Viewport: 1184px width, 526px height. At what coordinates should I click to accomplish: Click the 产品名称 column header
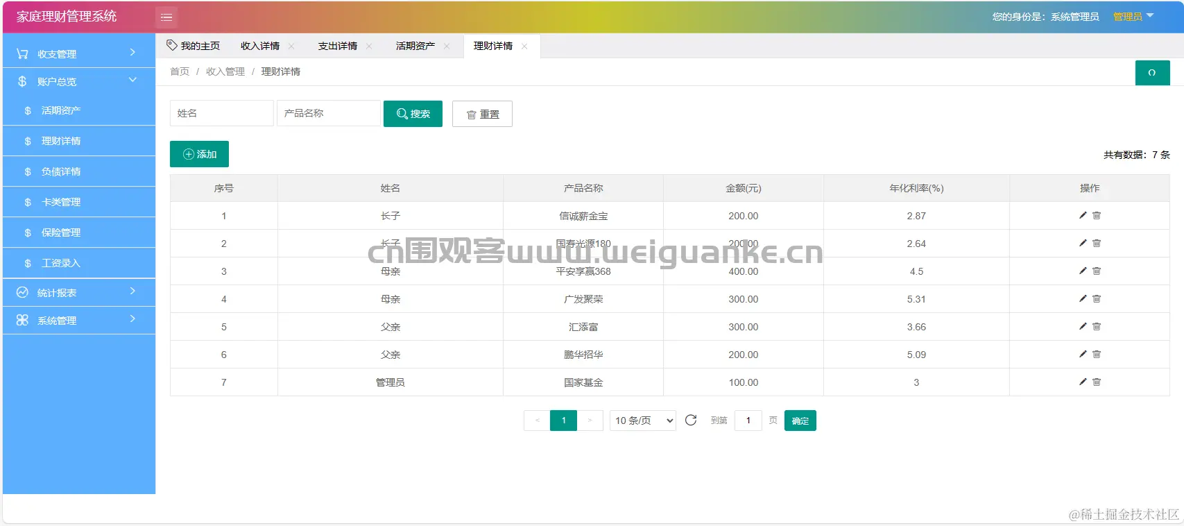click(x=583, y=188)
